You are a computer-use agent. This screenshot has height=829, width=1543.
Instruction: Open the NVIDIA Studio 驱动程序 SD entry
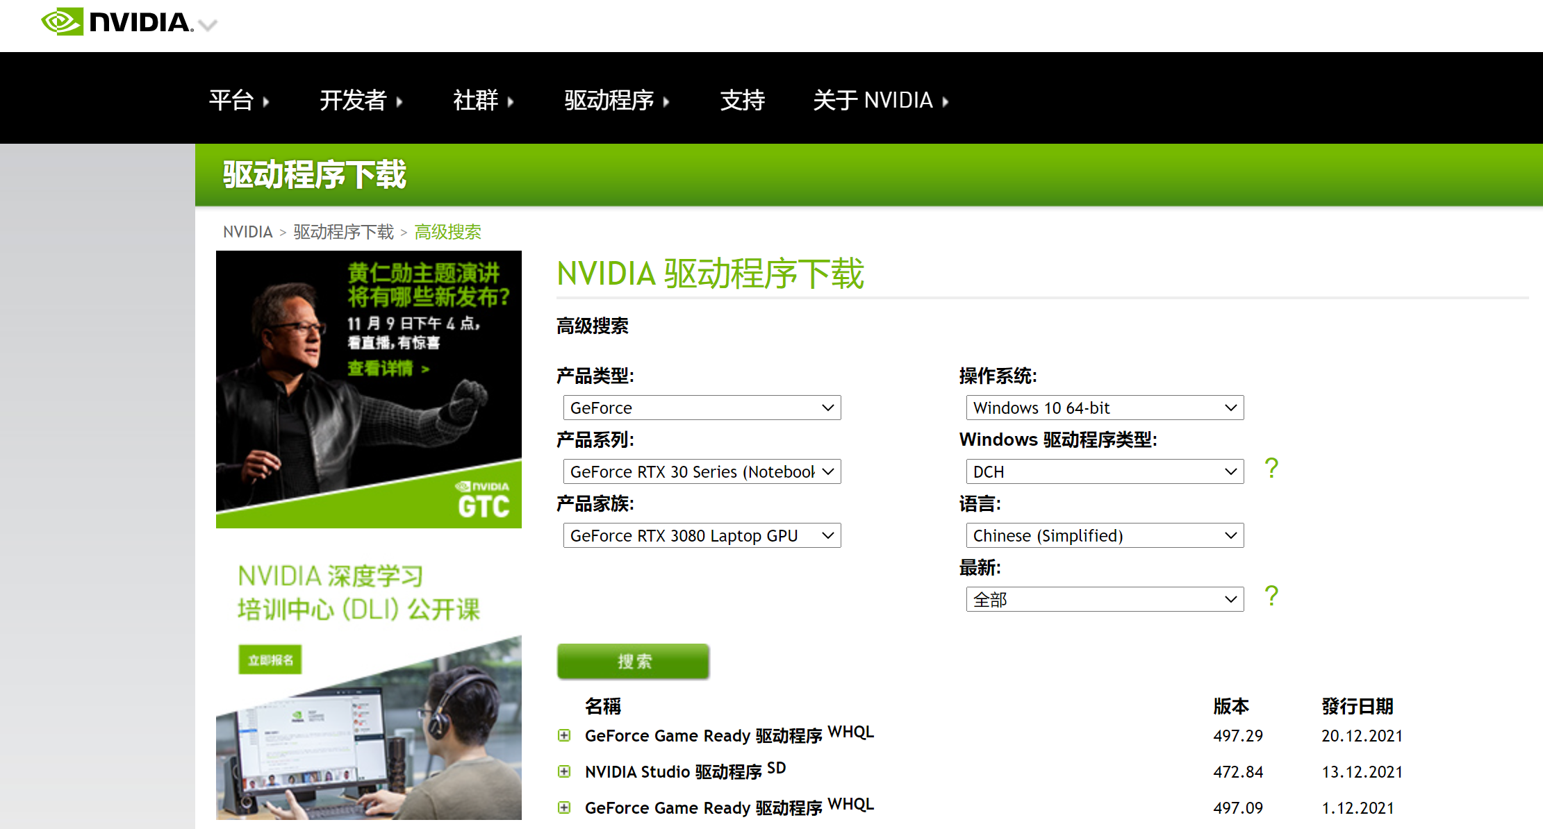point(685,771)
